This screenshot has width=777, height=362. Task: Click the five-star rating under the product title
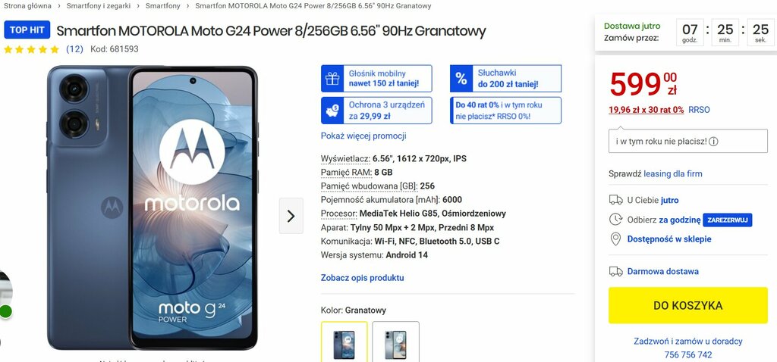[x=32, y=49]
